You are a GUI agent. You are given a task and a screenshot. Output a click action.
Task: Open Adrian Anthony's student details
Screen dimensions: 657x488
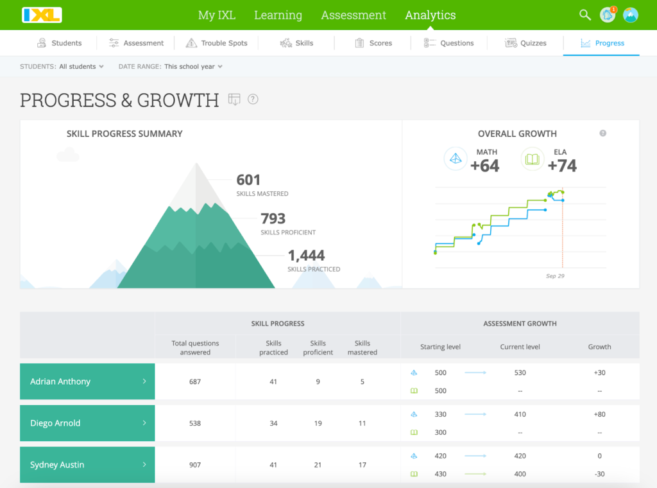(x=87, y=381)
